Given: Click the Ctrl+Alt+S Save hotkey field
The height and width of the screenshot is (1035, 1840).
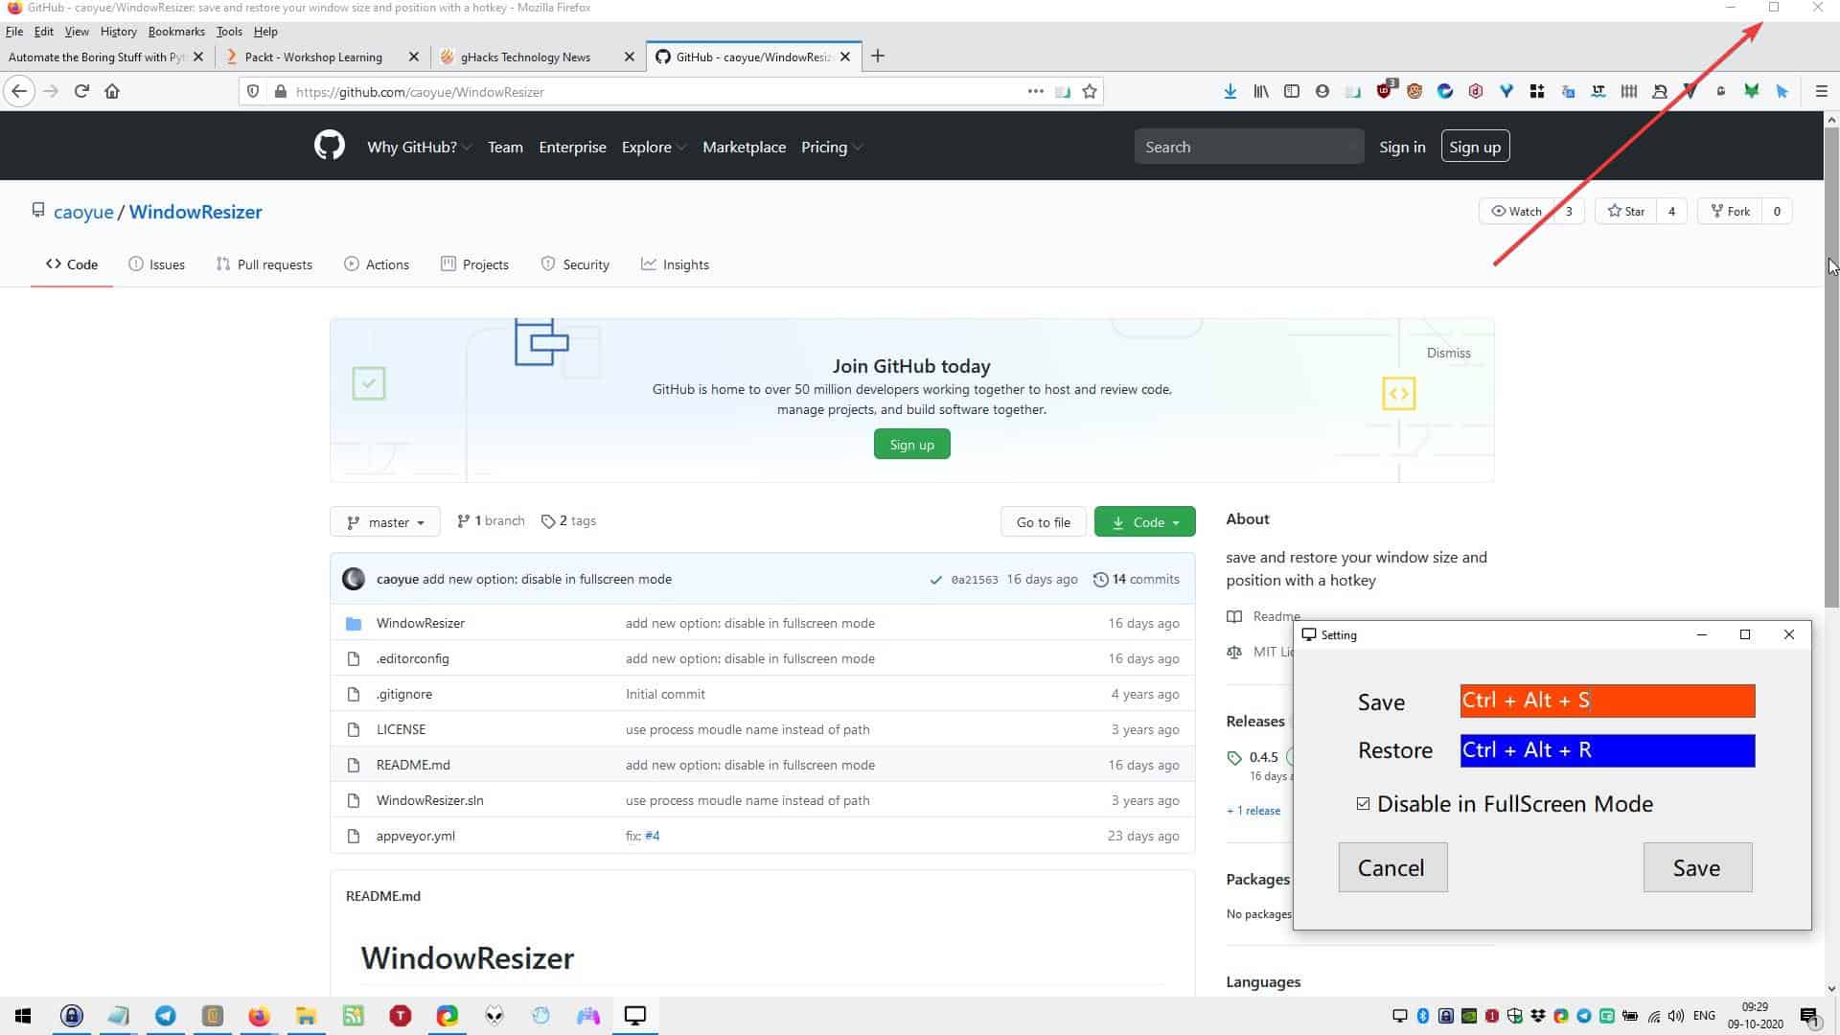Looking at the screenshot, I should pos(1607,699).
